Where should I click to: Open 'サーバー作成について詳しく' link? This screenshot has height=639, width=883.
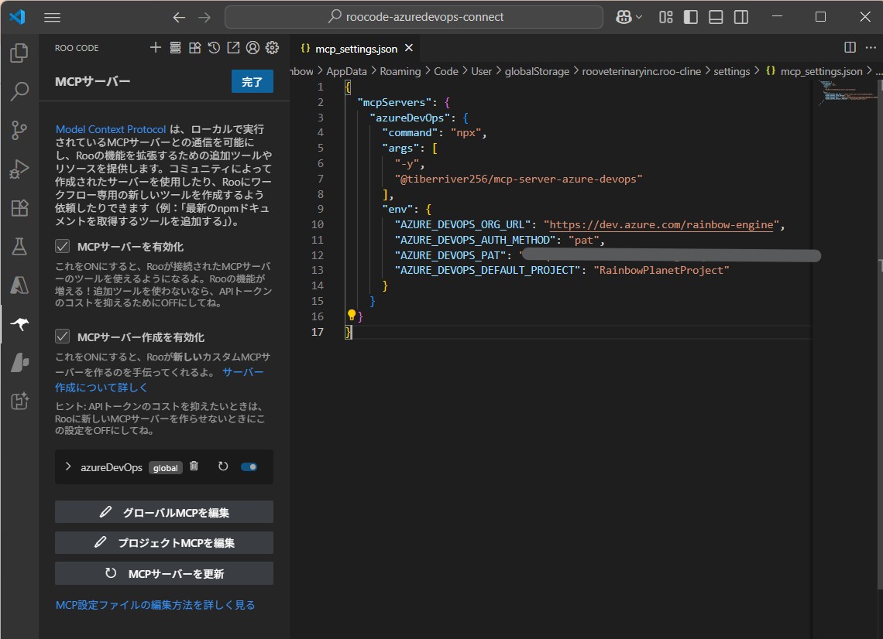click(160, 380)
